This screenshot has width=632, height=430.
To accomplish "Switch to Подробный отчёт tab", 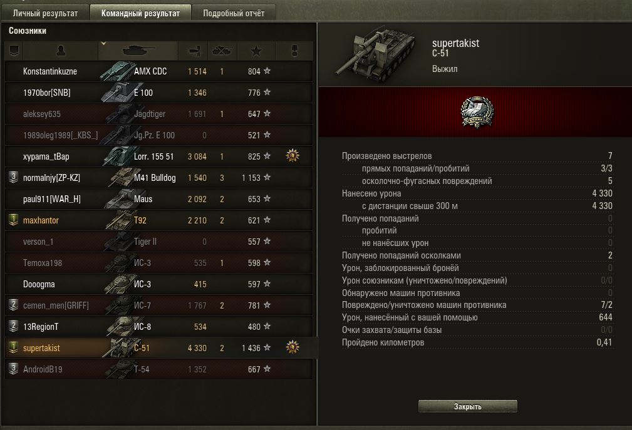I will coord(234,13).
